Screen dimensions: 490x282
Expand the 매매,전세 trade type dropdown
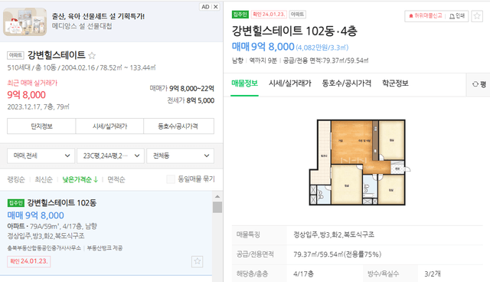(x=41, y=156)
